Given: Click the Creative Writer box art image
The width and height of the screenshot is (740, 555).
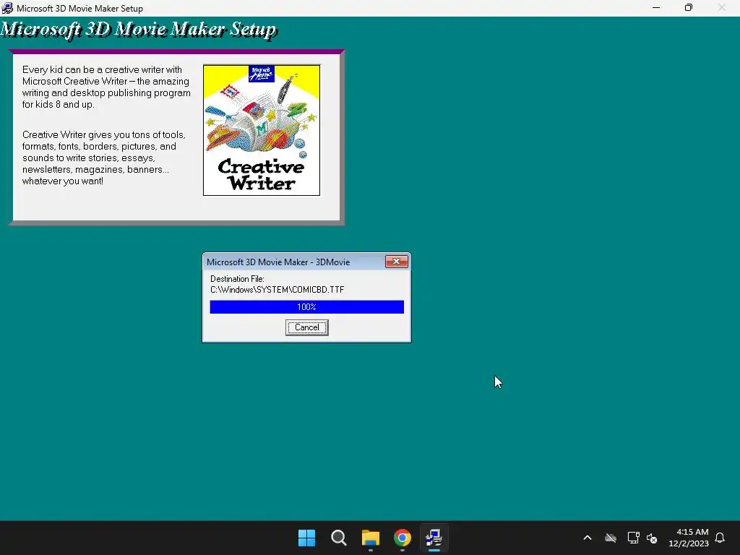Looking at the screenshot, I should pos(262,130).
